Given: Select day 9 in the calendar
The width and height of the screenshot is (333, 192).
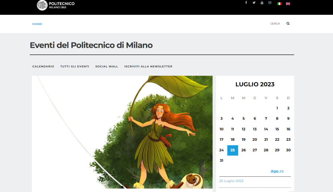Looking at the screenshot, I should 288,119.
